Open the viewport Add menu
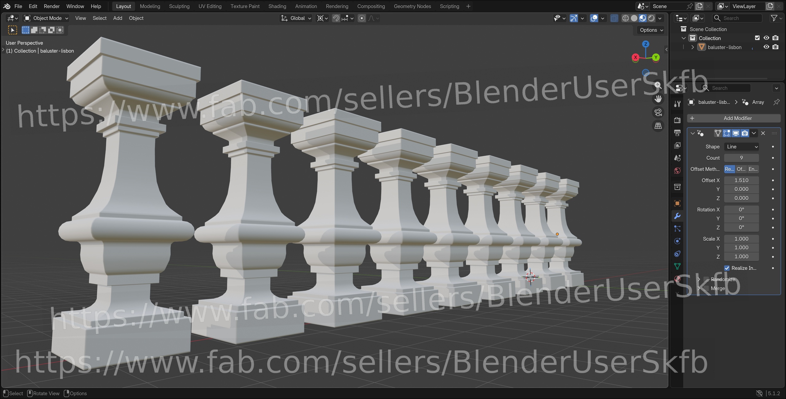 (x=118, y=18)
